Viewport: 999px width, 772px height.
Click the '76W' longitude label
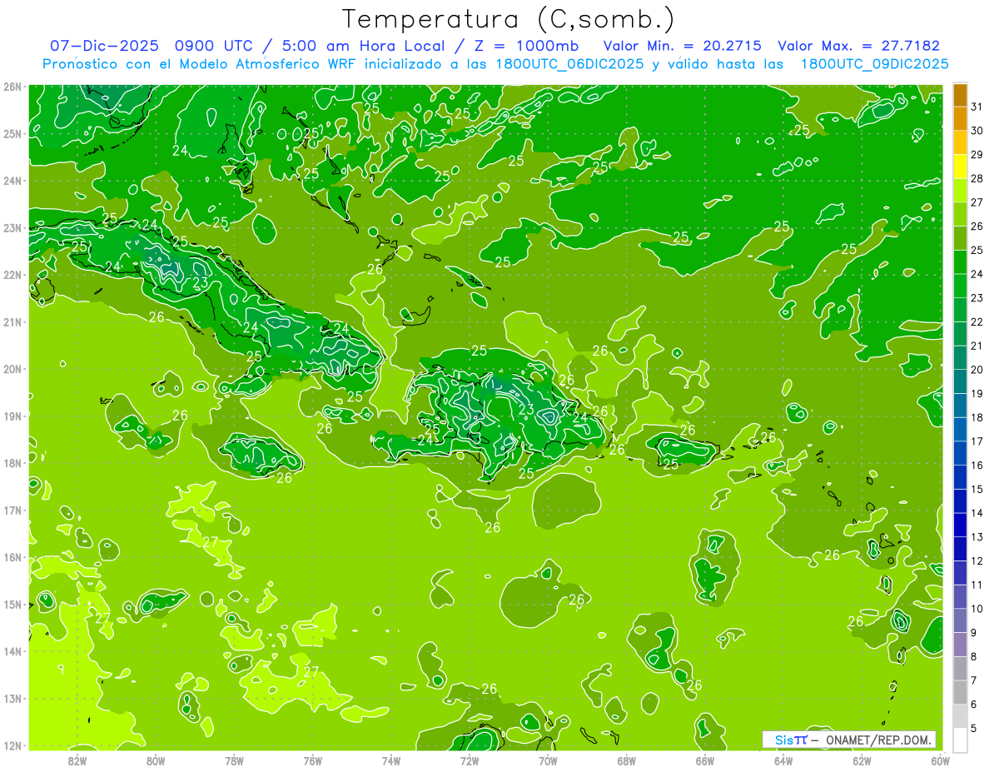pyautogui.click(x=312, y=760)
